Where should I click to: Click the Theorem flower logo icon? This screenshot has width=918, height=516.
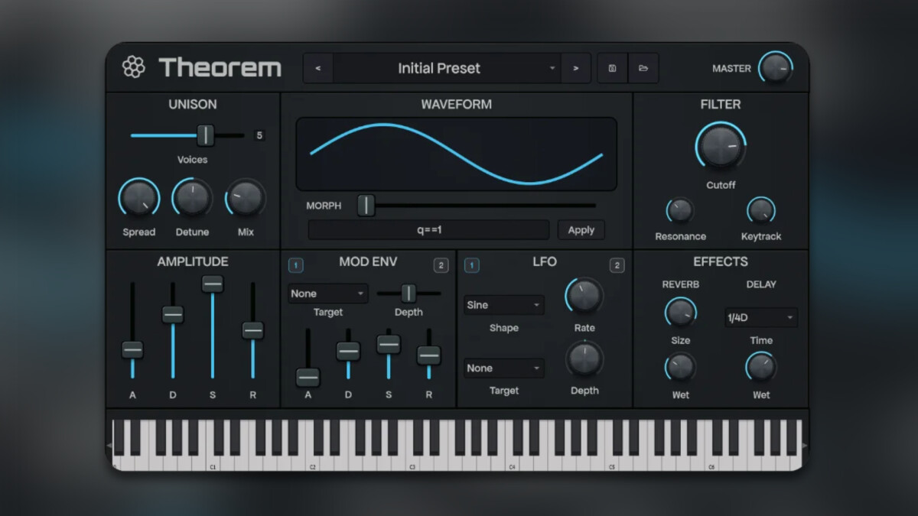click(135, 67)
